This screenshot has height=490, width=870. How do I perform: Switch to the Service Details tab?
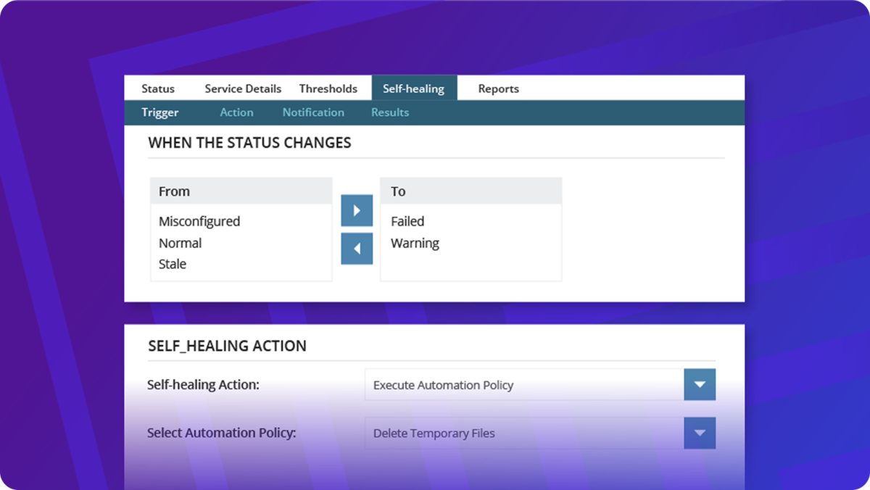tap(243, 88)
